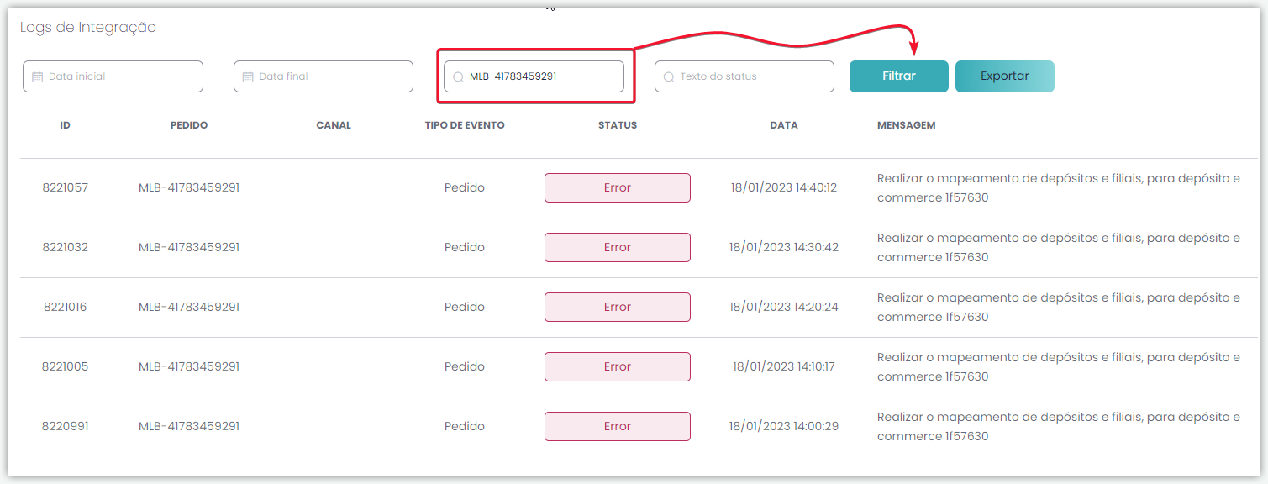
Task: Click Pedido event type in row 8221016
Action: tap(465, 307)
